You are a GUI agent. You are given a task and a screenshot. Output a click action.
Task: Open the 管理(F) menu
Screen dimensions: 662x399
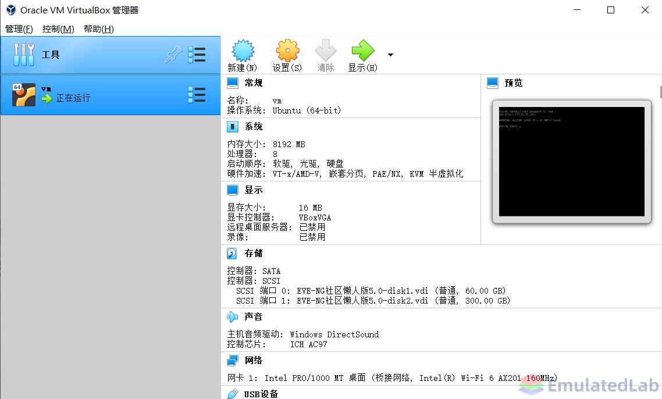19,29
